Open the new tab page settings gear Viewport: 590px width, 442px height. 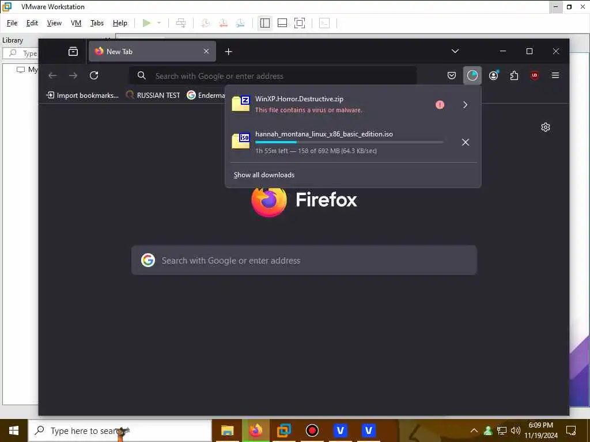point(545,127)
